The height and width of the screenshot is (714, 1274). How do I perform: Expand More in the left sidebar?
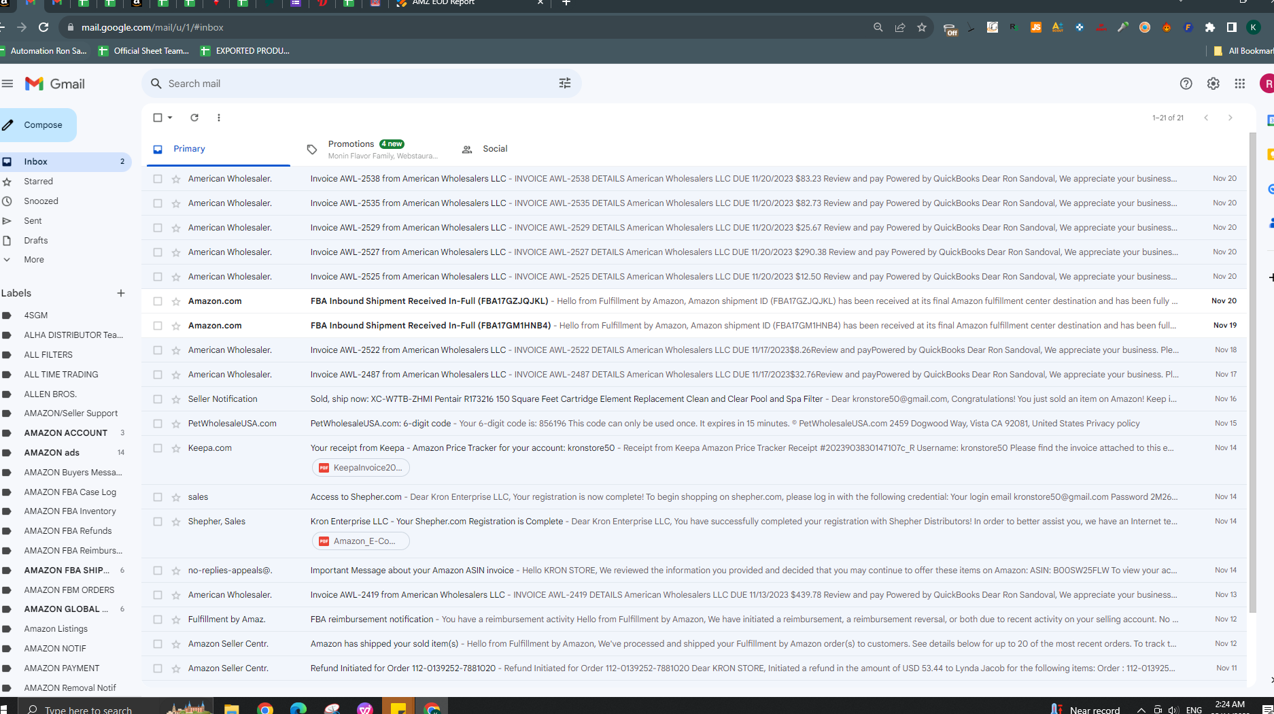pos(34,260)
